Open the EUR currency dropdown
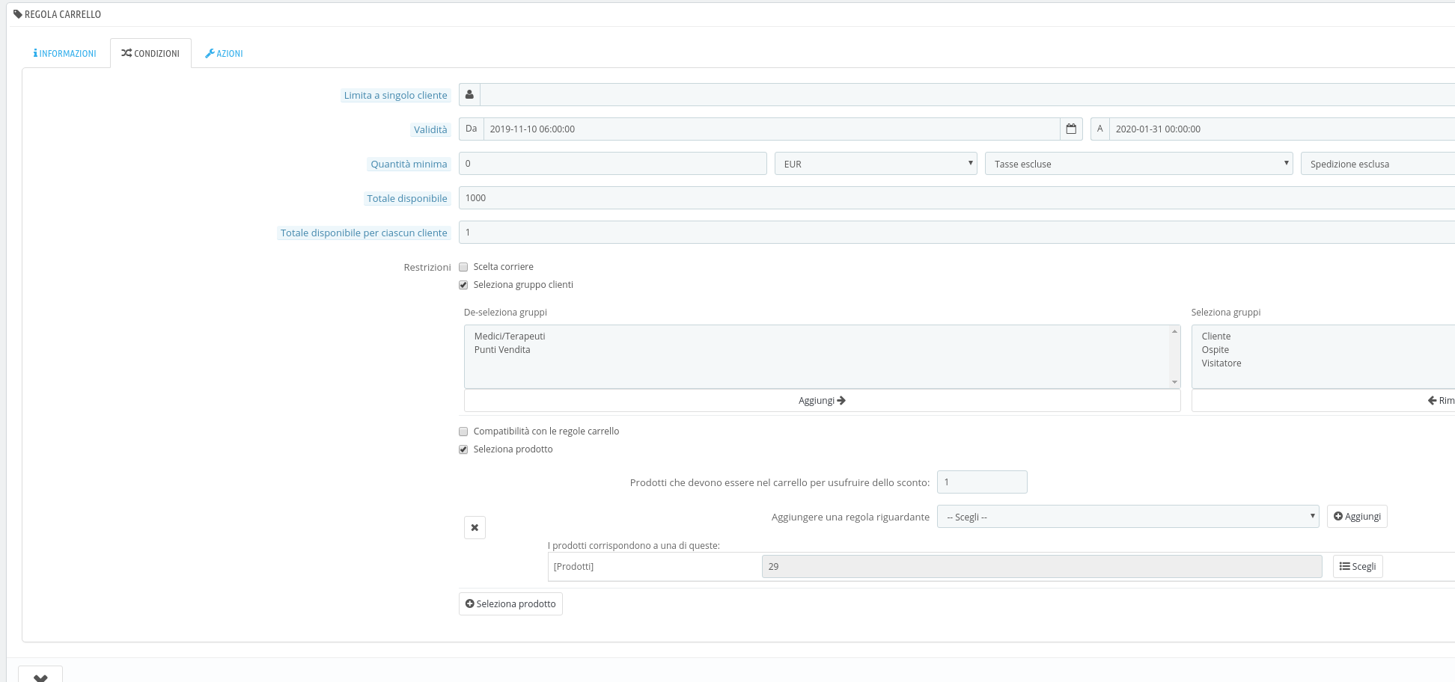 click(876, 163)
